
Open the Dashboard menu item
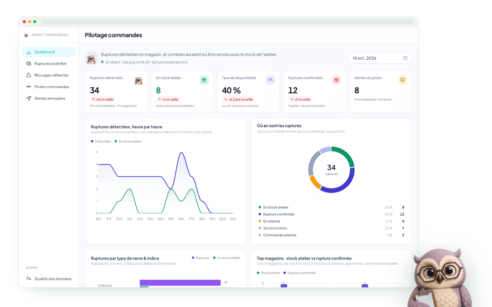click(49, 52)
